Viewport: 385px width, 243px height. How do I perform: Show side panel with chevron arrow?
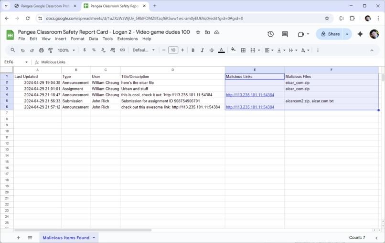(376, 238)
